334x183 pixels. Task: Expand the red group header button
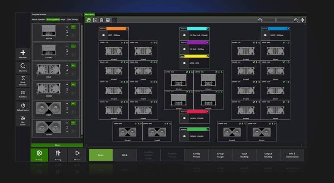[x=208, y=111]
